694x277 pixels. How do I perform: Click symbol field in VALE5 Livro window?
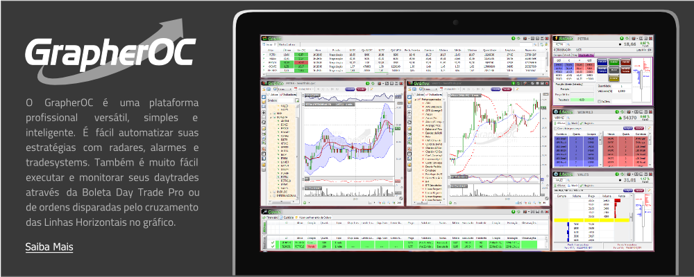pos(559,180)
